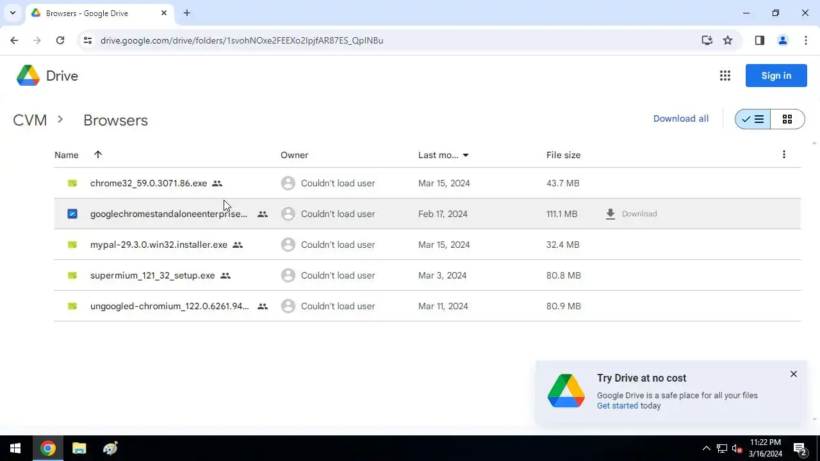Image resolution: width=820 pixels, height=461 pixels.
Task: Switch to grid layout view
Action: coord(787,119)
